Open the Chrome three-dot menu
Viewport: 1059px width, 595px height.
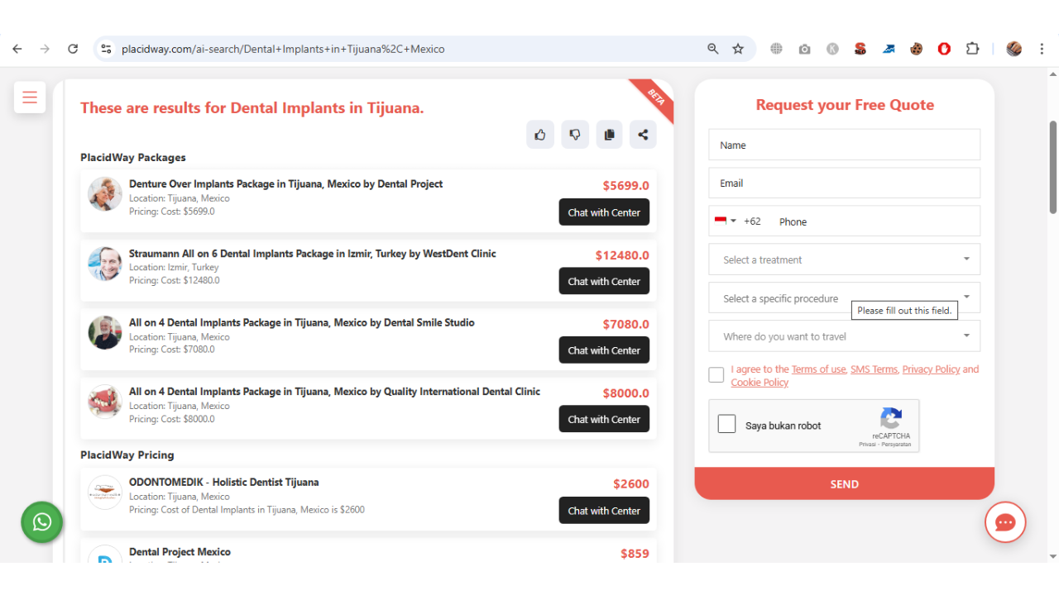pos(1042,49)
